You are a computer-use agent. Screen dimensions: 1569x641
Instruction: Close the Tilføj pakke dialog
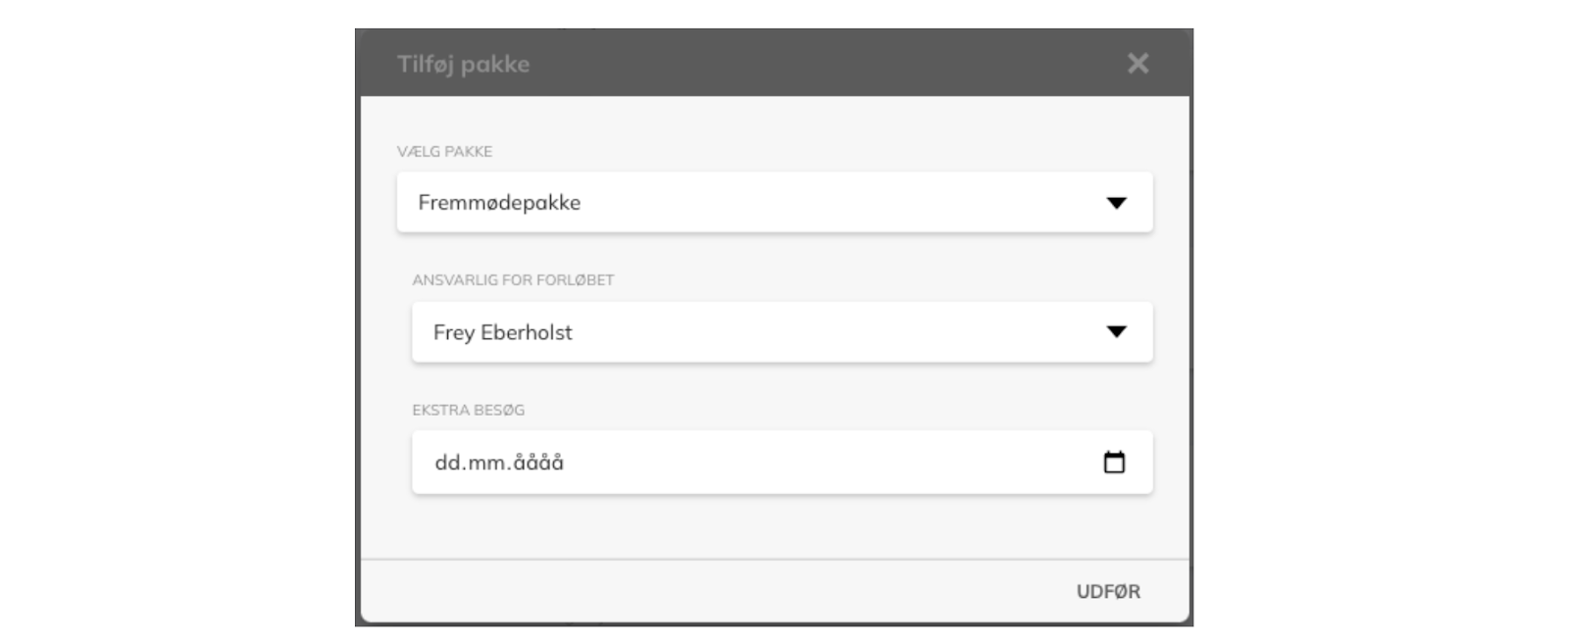coord(1138,64)
